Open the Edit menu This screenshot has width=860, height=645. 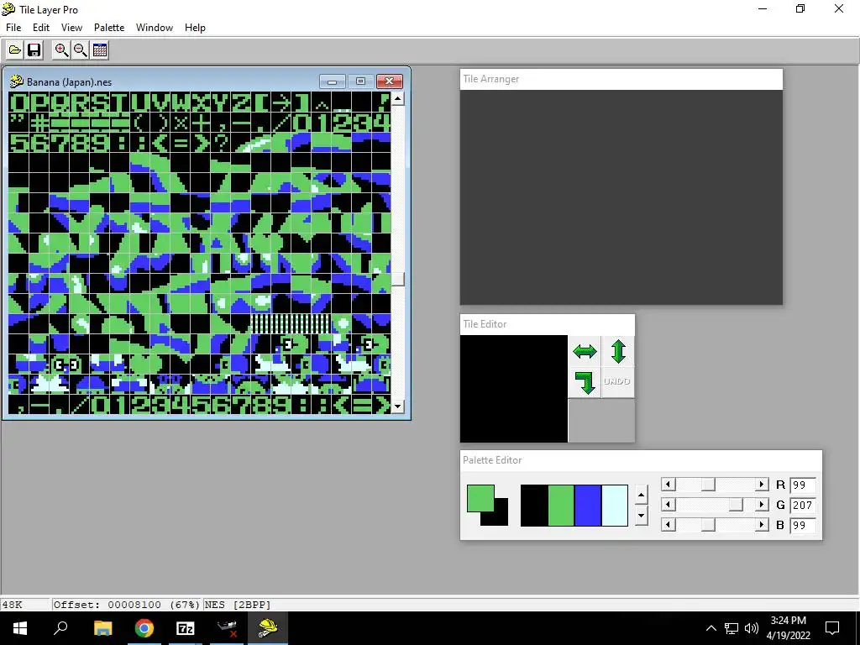[x=41, y=28]
